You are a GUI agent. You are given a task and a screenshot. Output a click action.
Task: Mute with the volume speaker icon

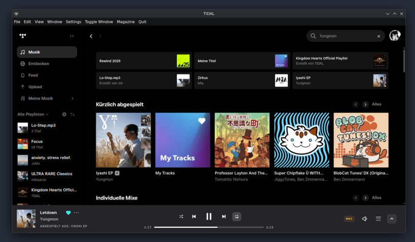[364, 219]
